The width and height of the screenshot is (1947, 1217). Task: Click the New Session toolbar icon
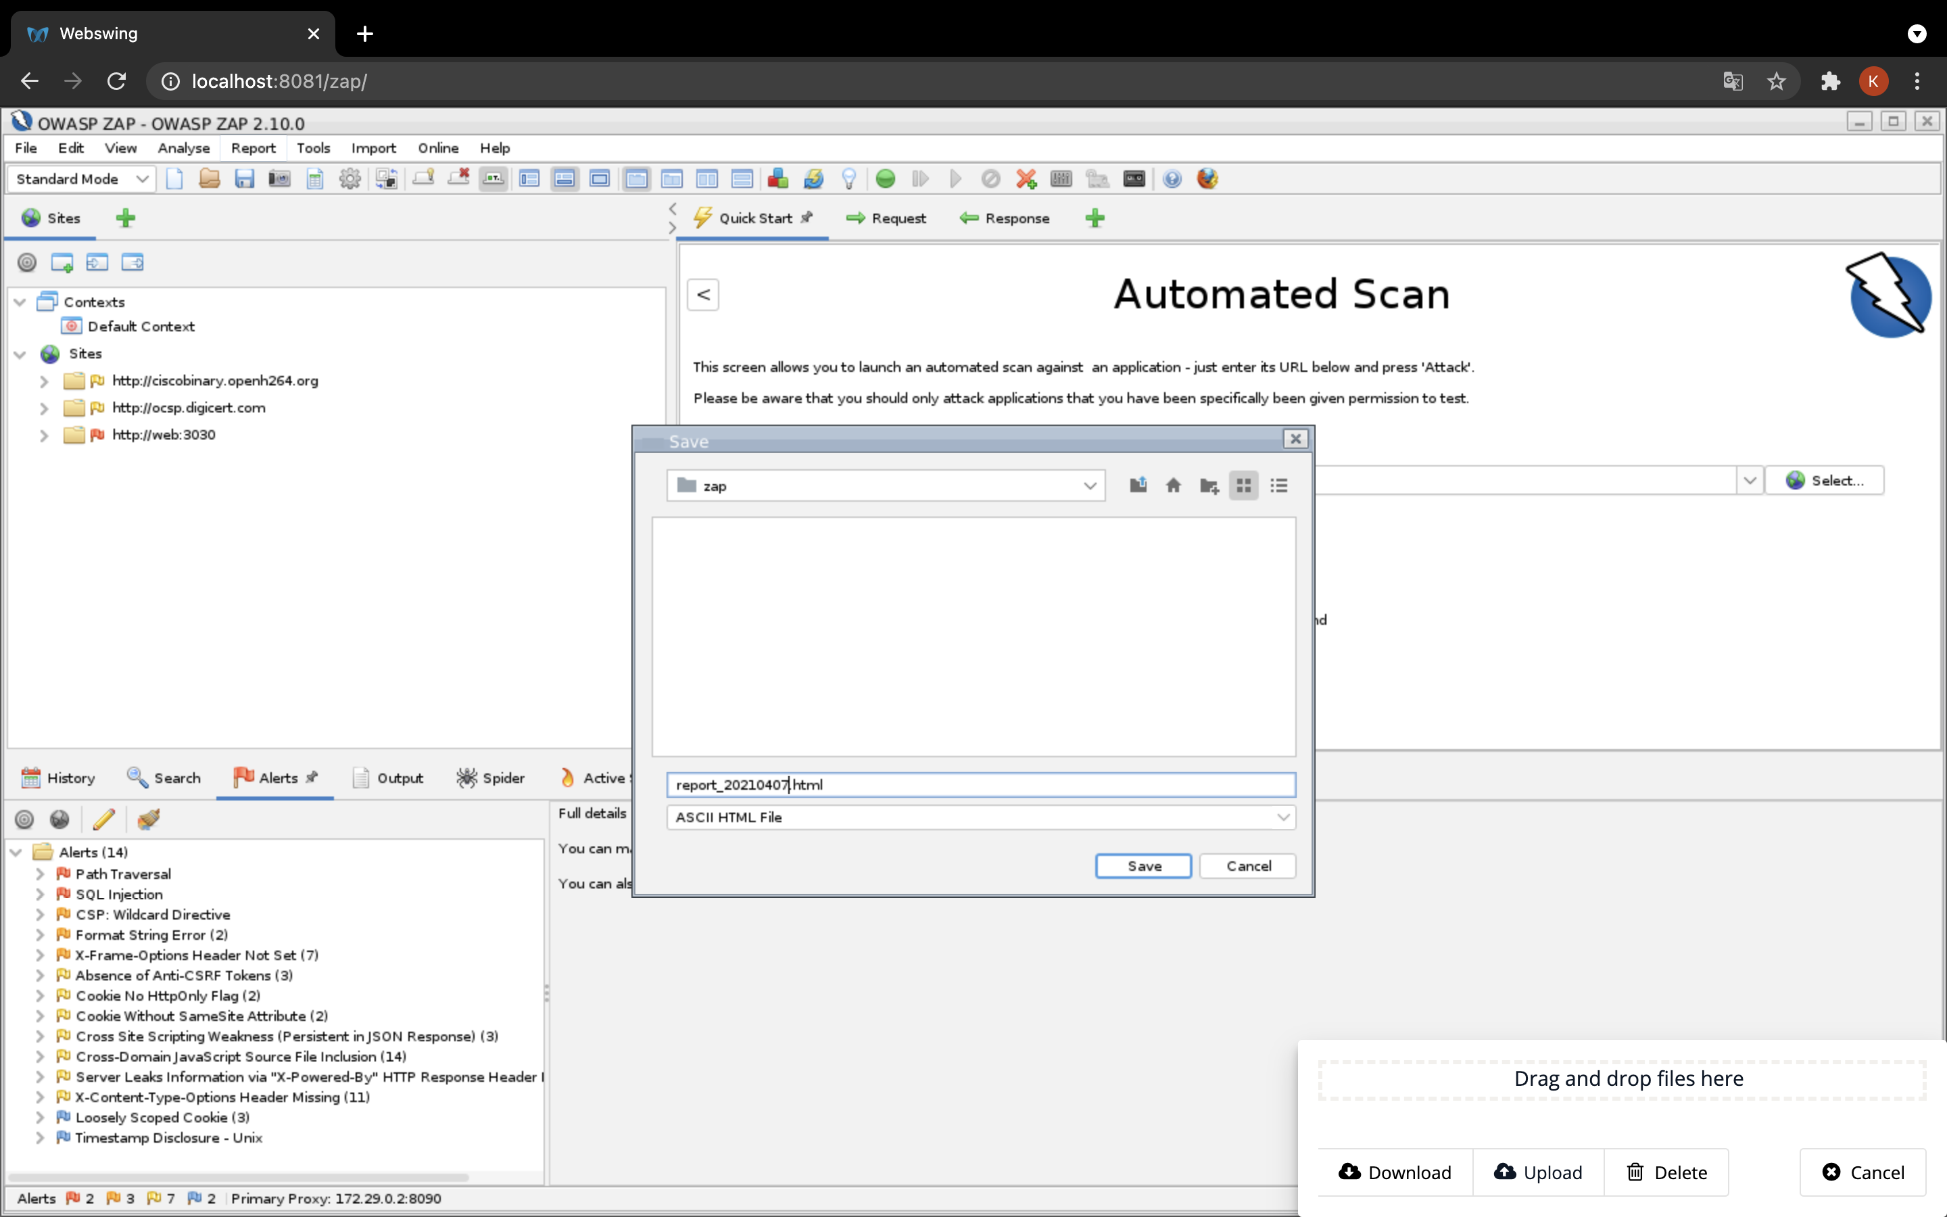(174, 178)
